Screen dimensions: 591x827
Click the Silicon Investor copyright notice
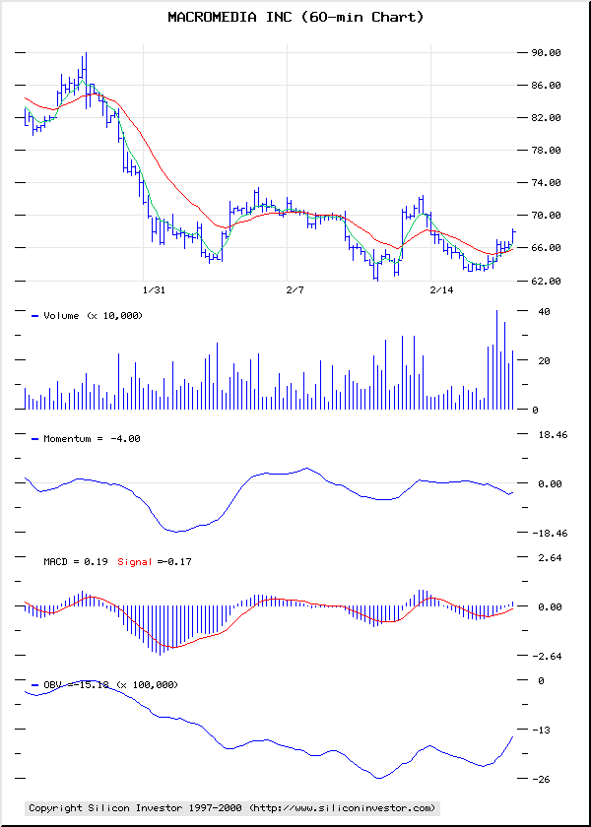point(232,808)
